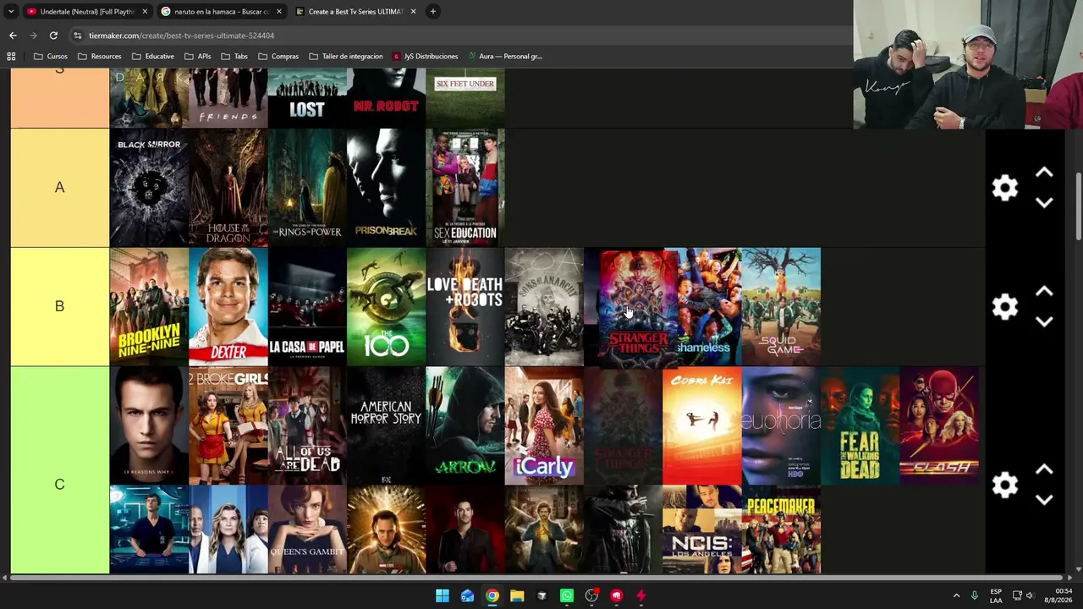
Task: Close the Undertale YouTube tab
Action: [x=145, y=12]
